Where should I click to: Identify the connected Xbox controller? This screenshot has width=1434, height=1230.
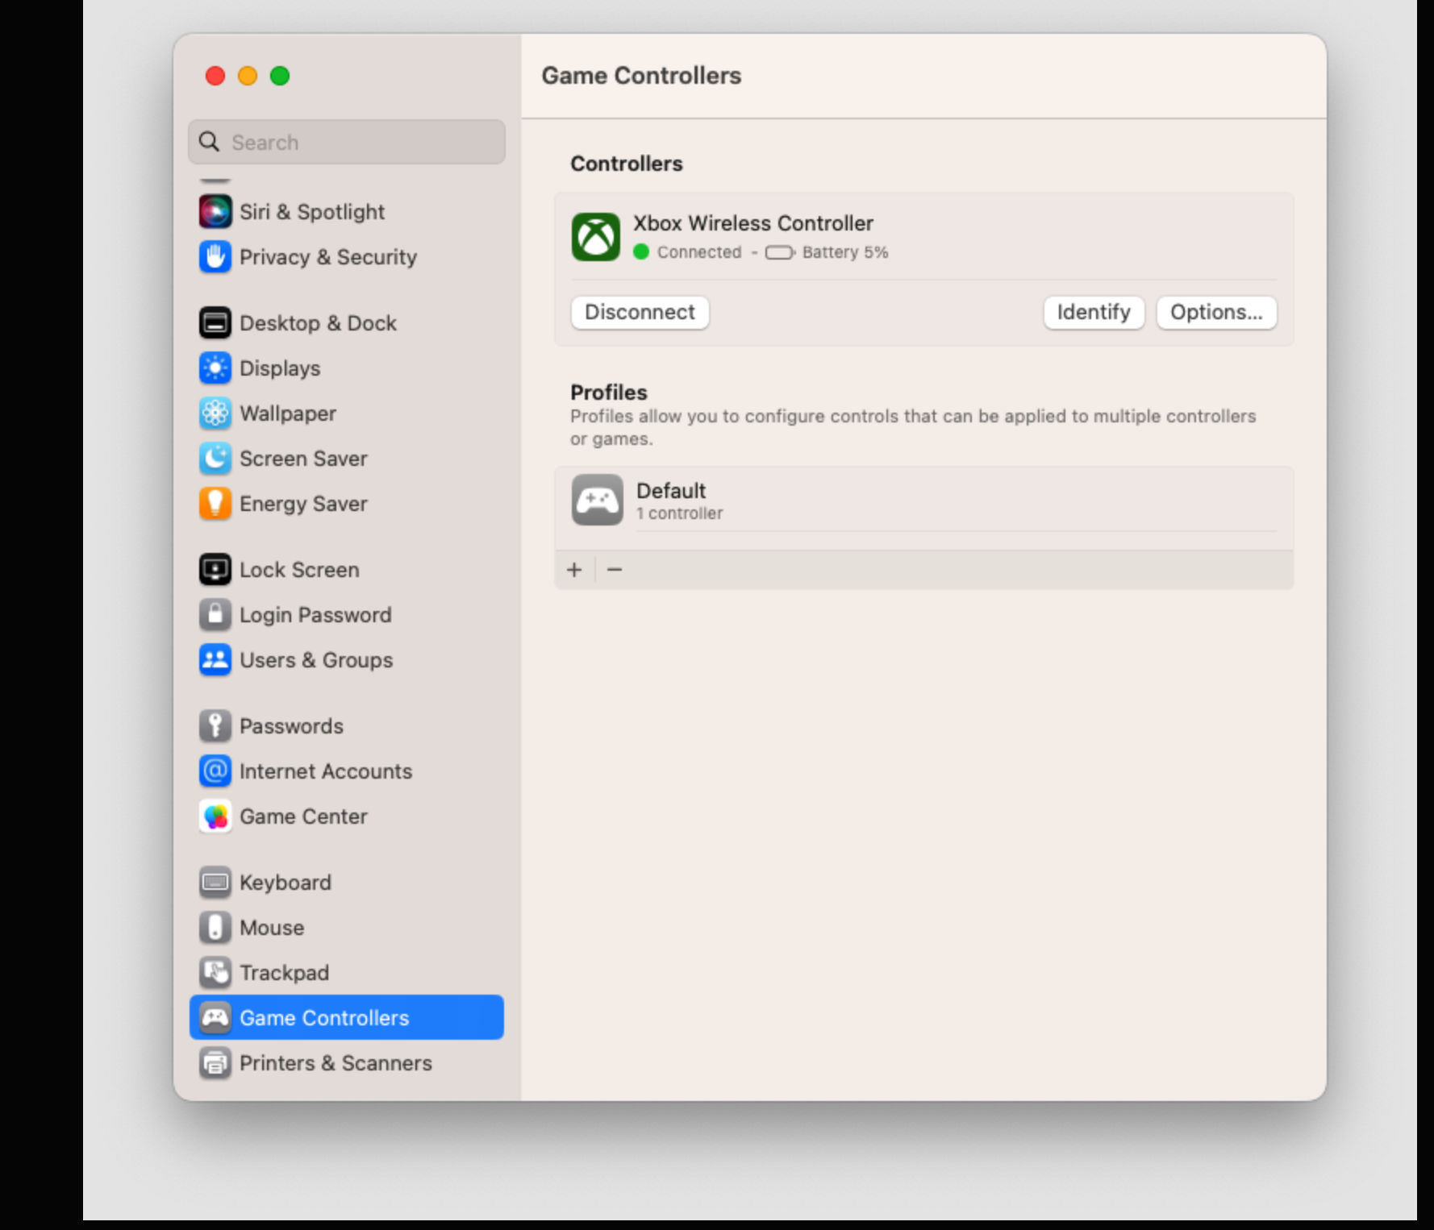1094,313
